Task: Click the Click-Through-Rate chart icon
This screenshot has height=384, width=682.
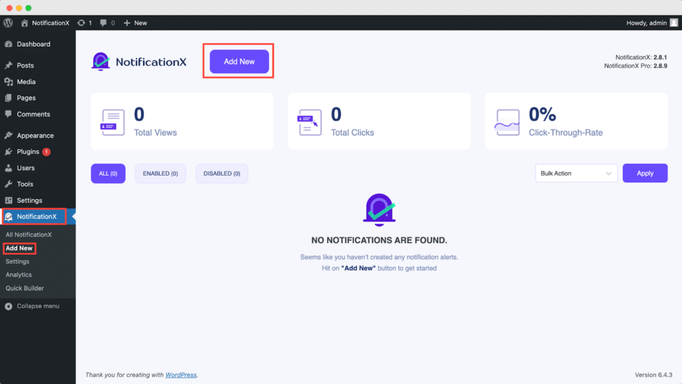Action: tap(507, 122)
